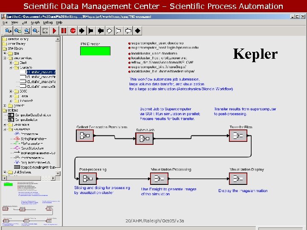Add multiport input/output with white double arrow
This screenshot has width=307, height=230.
coord(128,31)
